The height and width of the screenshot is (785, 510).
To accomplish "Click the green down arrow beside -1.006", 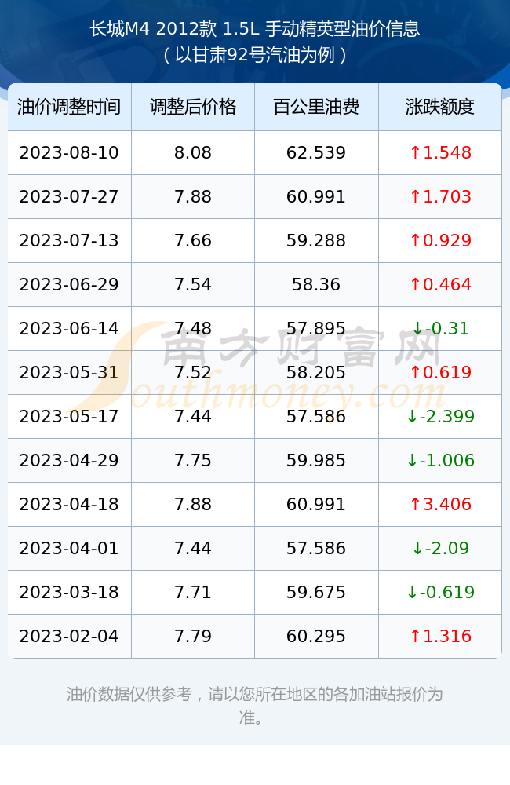I will [x=412, y=460].
